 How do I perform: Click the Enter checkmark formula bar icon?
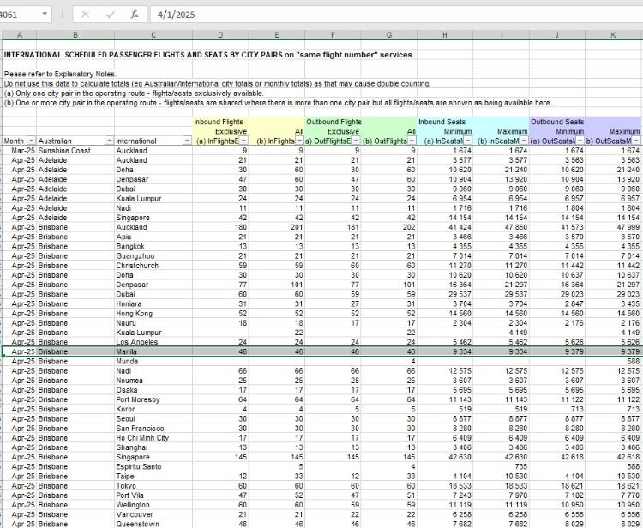click(x=109, y=15)
